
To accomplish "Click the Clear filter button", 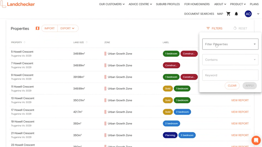I will click(x=232, y=86).
